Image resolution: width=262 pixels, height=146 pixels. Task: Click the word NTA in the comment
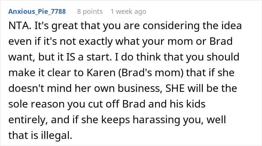tap(18, 26)
